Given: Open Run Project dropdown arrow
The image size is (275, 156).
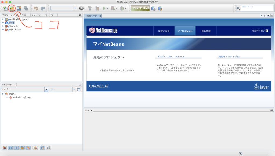Looking at the screenshot, I should (x=108, y=8).
